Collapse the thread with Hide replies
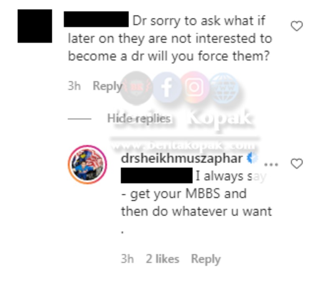 coord(139,118)
